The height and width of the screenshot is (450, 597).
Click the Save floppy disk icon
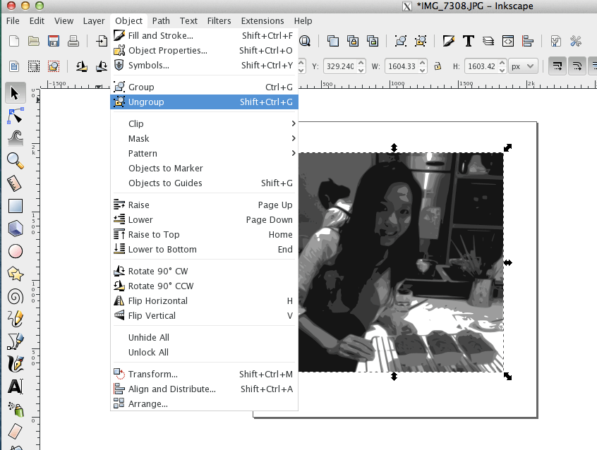pos(54,41)
